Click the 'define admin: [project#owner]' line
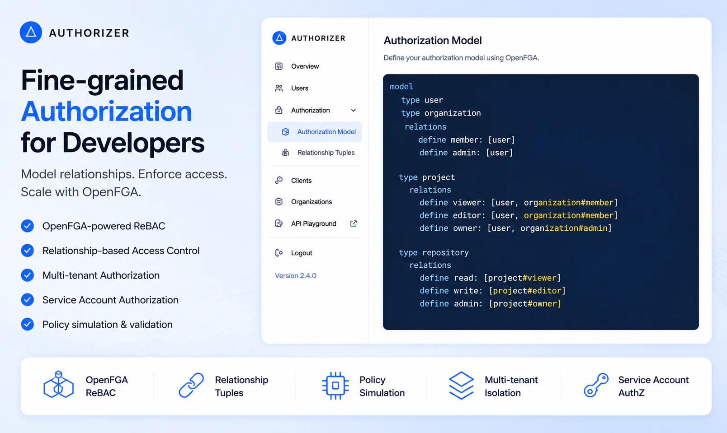Viewport: 727px width, 433px height. coord(490,303)
